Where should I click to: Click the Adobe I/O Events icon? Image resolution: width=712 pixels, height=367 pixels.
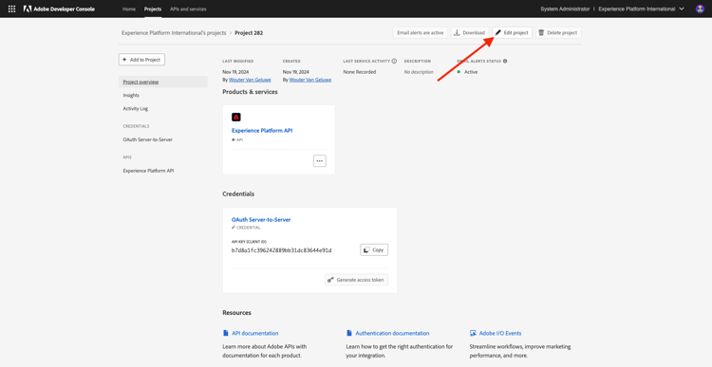[473, 333]
